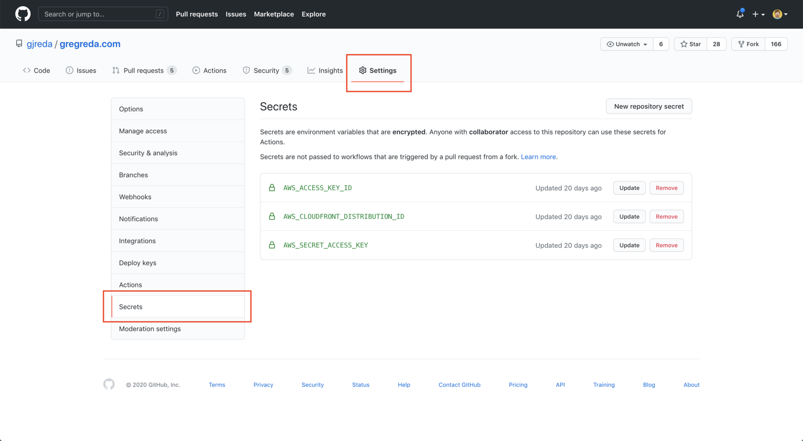803x441 pixels.
Task: Click the slash shortcut hint in search
Action: pos(160,14)
